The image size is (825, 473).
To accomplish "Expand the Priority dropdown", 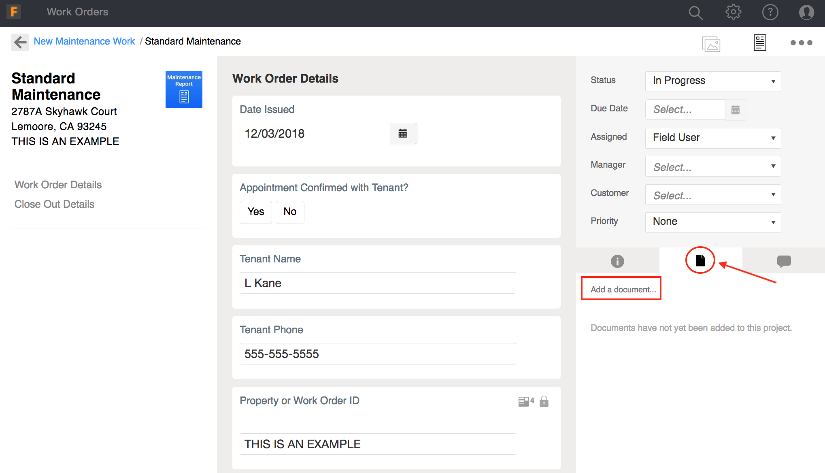I will pyautogui.click(x=713, y=222).
